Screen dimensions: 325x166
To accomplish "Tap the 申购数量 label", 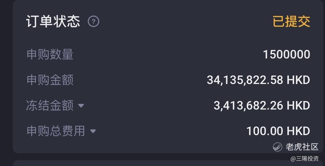I will click(50, 54).
